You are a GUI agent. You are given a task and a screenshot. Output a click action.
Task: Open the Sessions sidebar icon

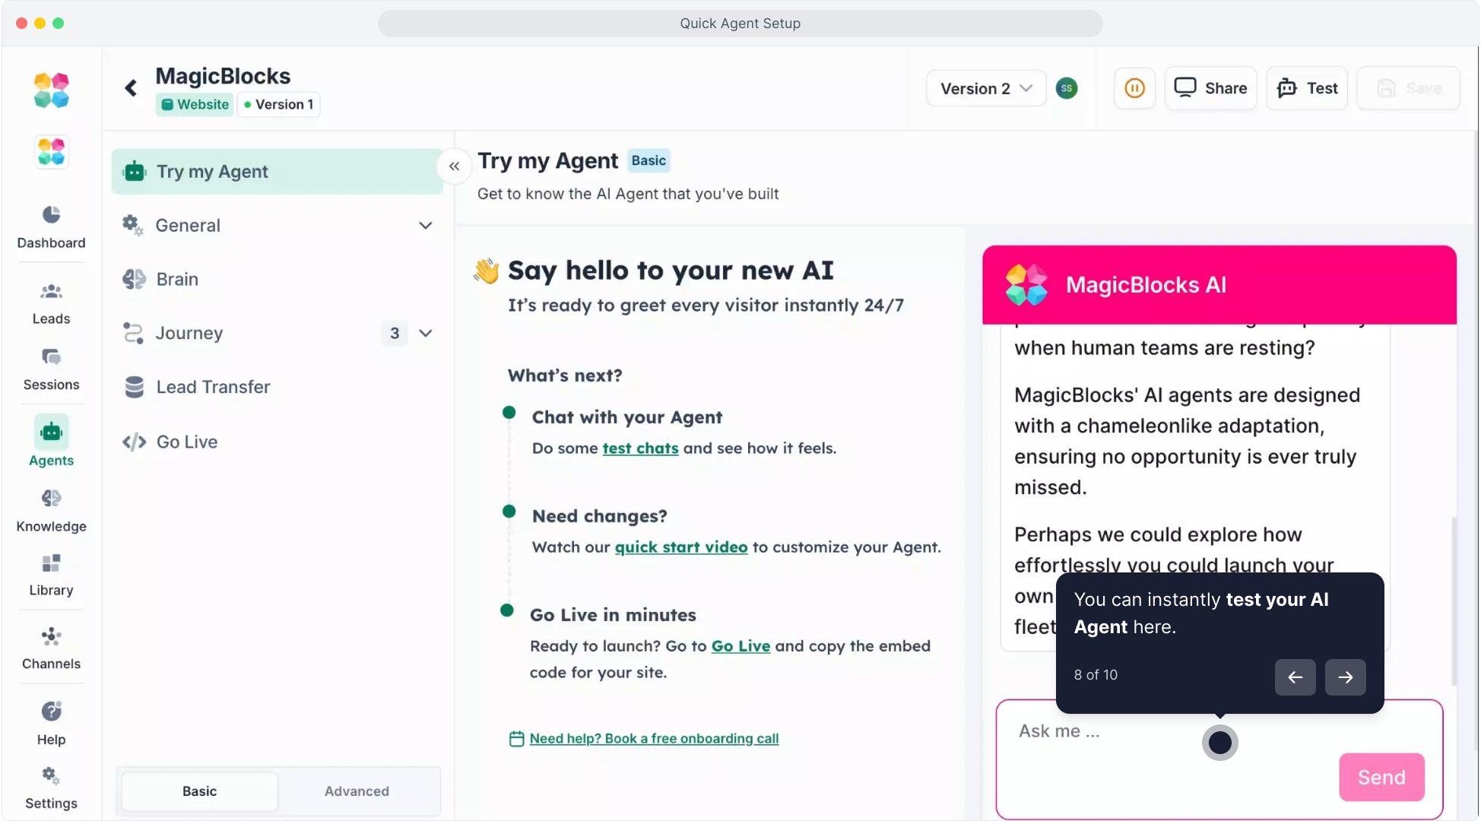click(51, 357)
